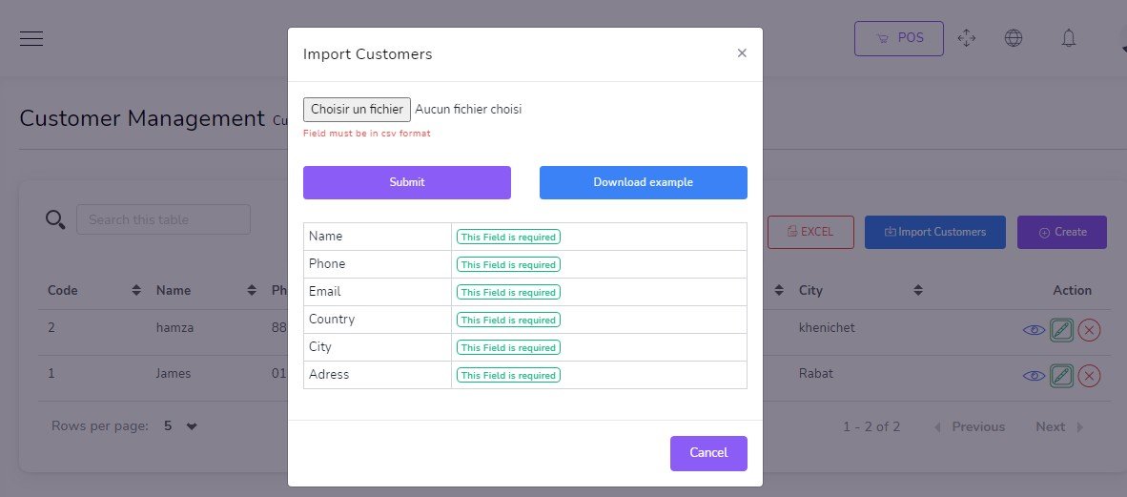The height and width of the screenshot is (497, 1127).
Task: Close the Import Customers dialog
Action: point(742,53)
